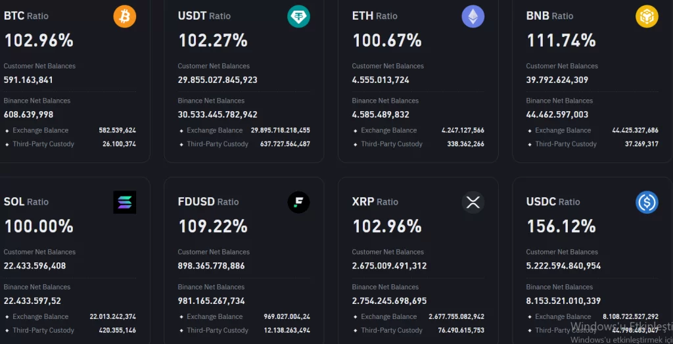
Task: Click the ETH 100.67% ratio value
Action: 387,41
